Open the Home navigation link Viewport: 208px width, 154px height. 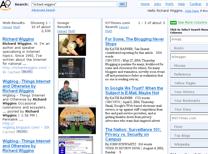pos(145,4)
